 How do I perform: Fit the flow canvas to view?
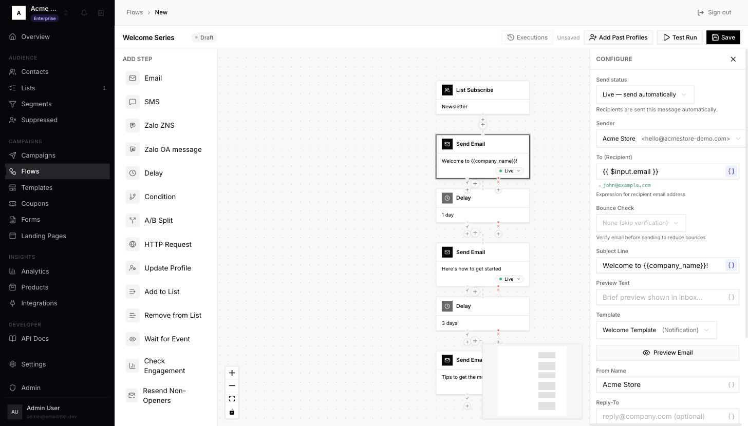(x=232, y=399)
